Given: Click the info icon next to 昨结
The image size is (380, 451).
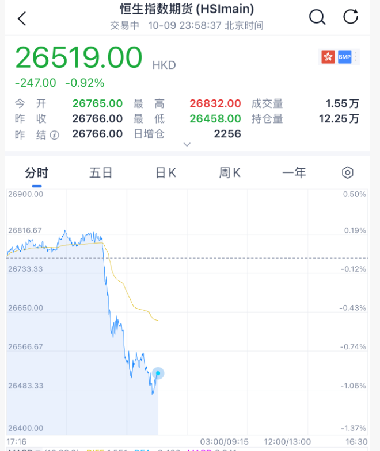Looking at the screenshot, I should (x=55, y=134).
